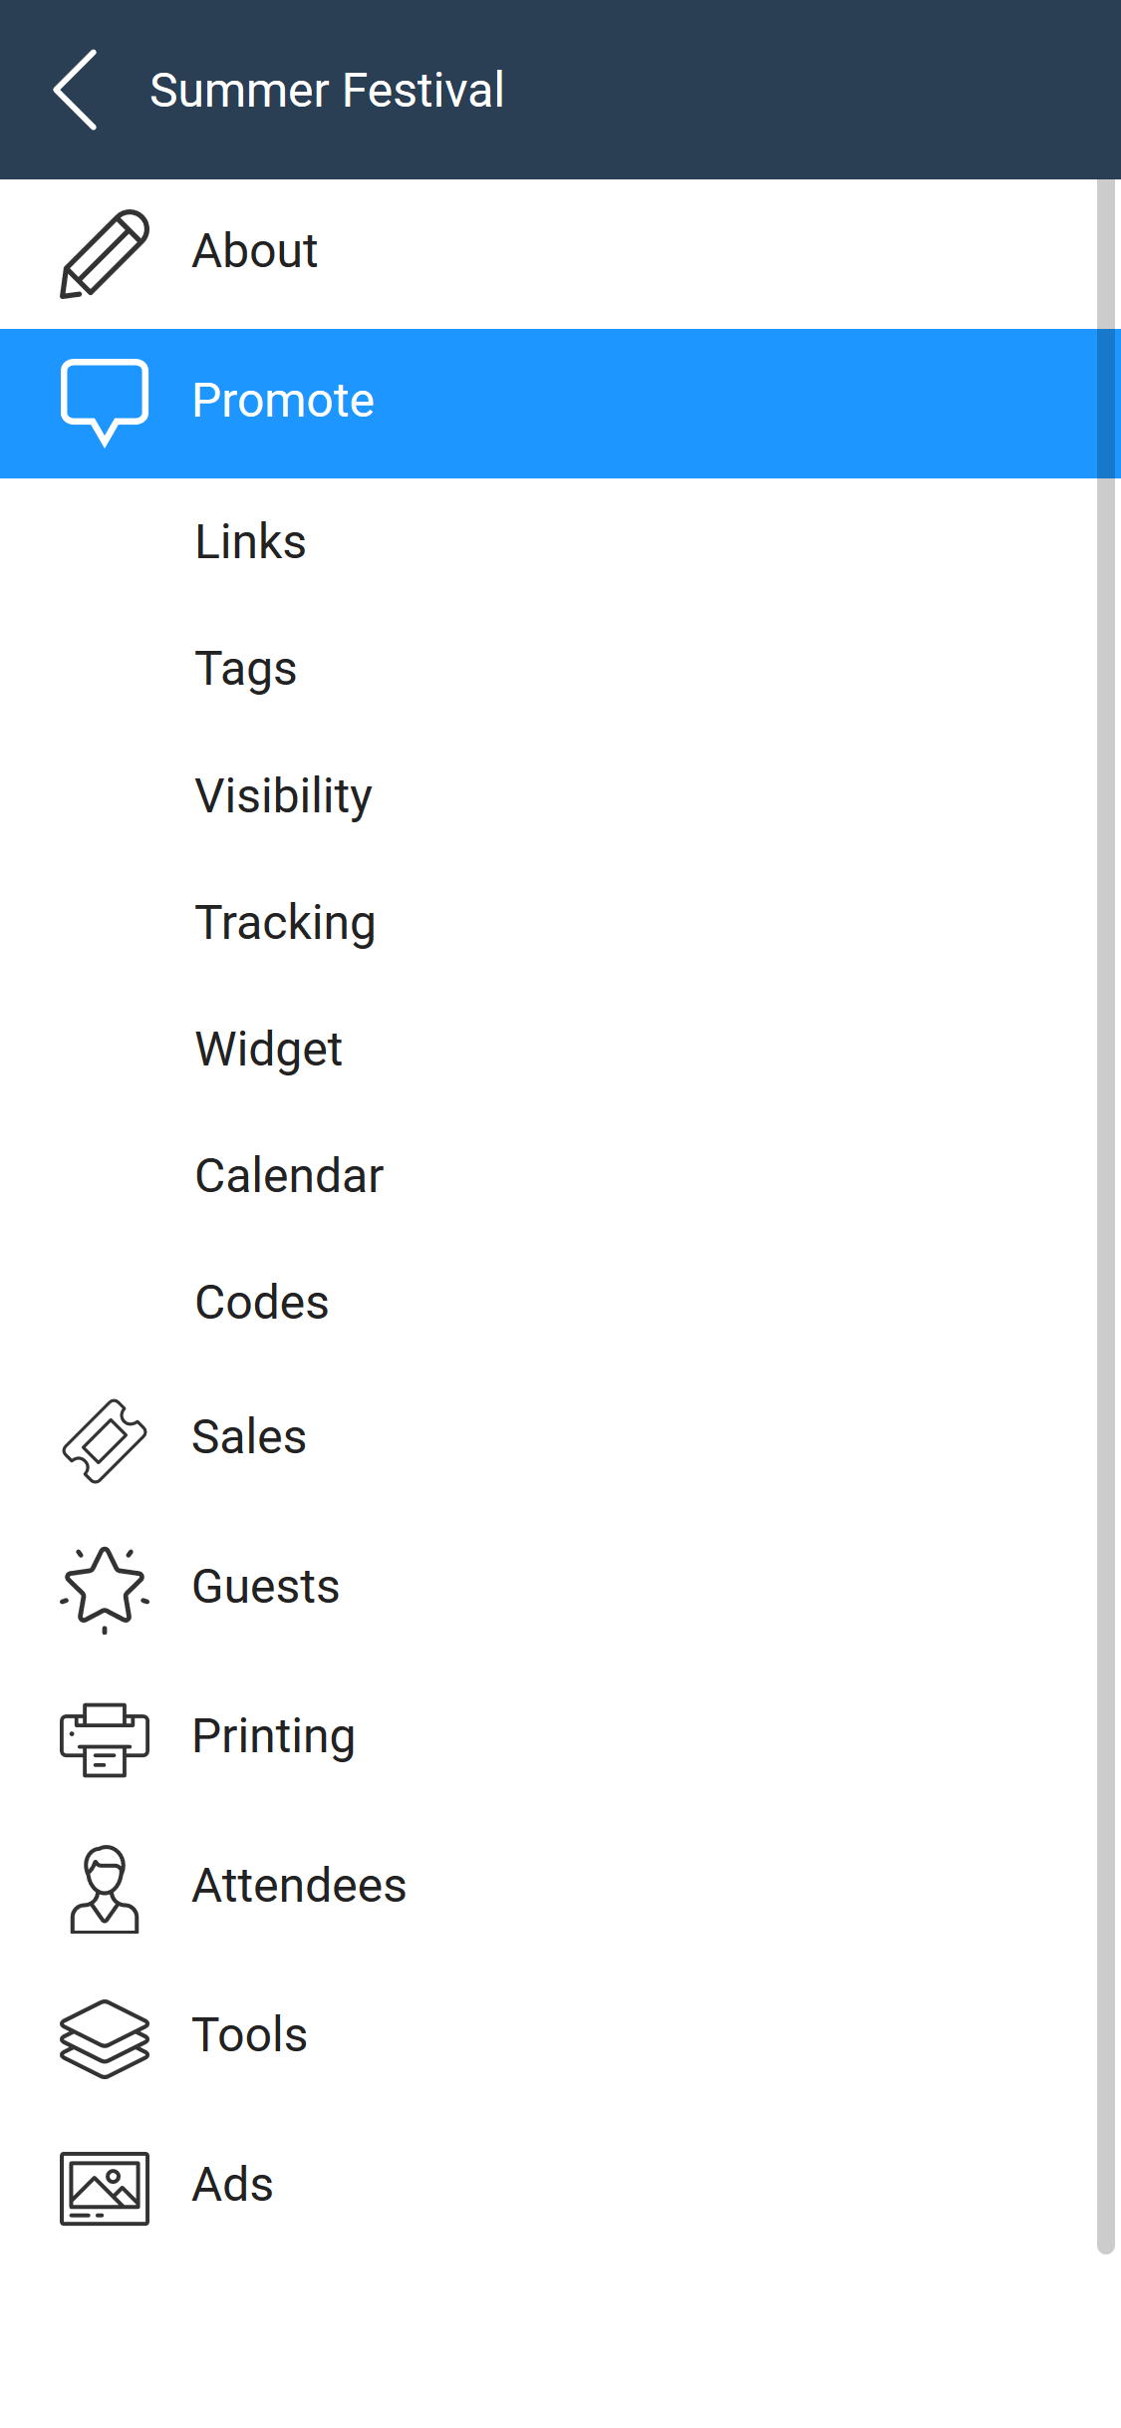
Task: Click the person icon for Attendees
Action: [x=105, y=1888]
